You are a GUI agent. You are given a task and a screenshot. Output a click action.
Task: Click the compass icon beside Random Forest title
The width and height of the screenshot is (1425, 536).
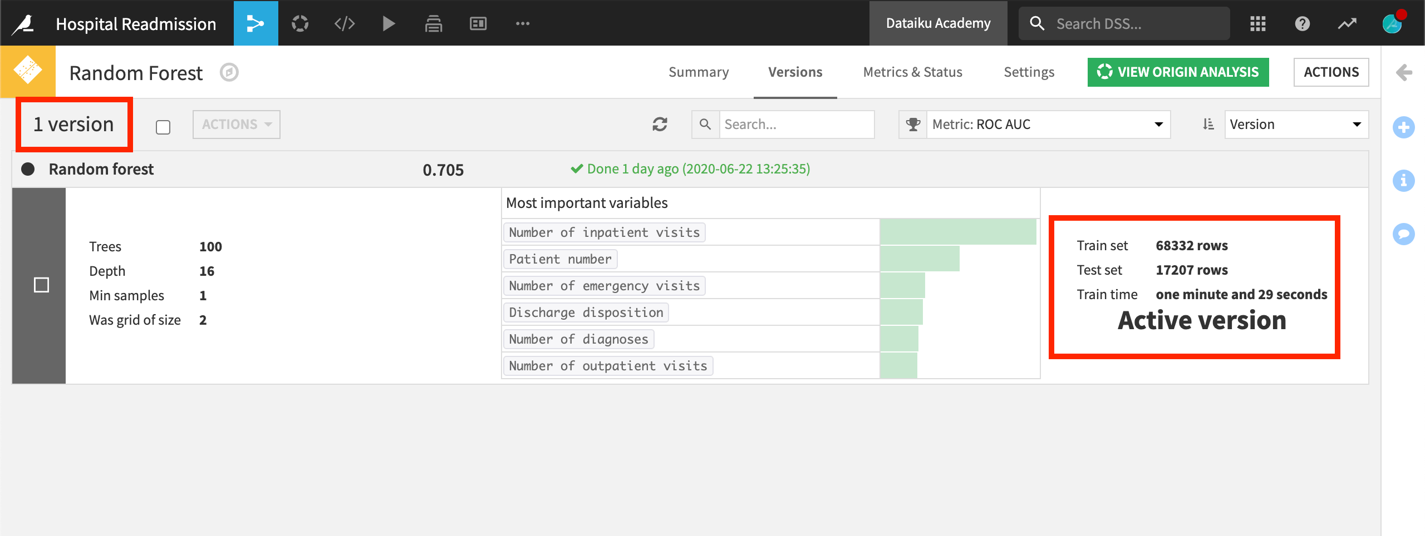[x=229, y=72]
